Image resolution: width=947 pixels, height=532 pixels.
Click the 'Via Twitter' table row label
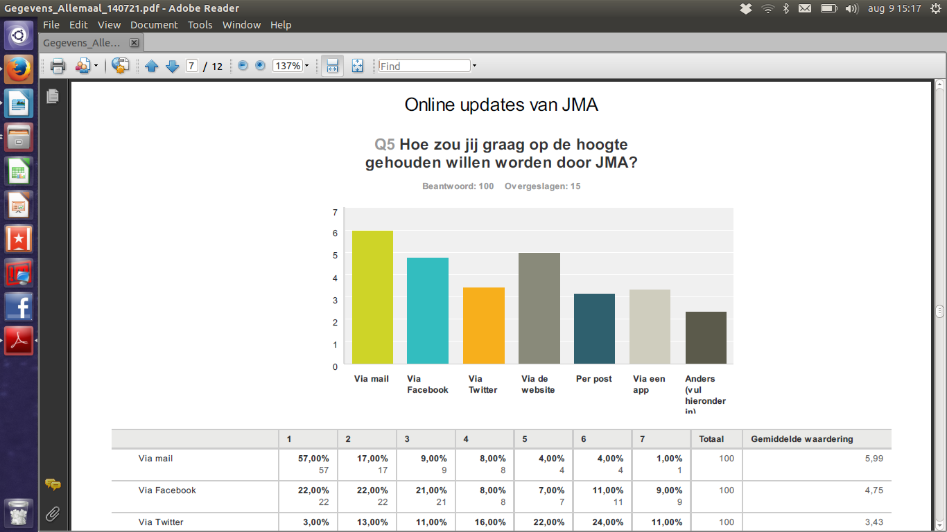(x=161, y=522)
